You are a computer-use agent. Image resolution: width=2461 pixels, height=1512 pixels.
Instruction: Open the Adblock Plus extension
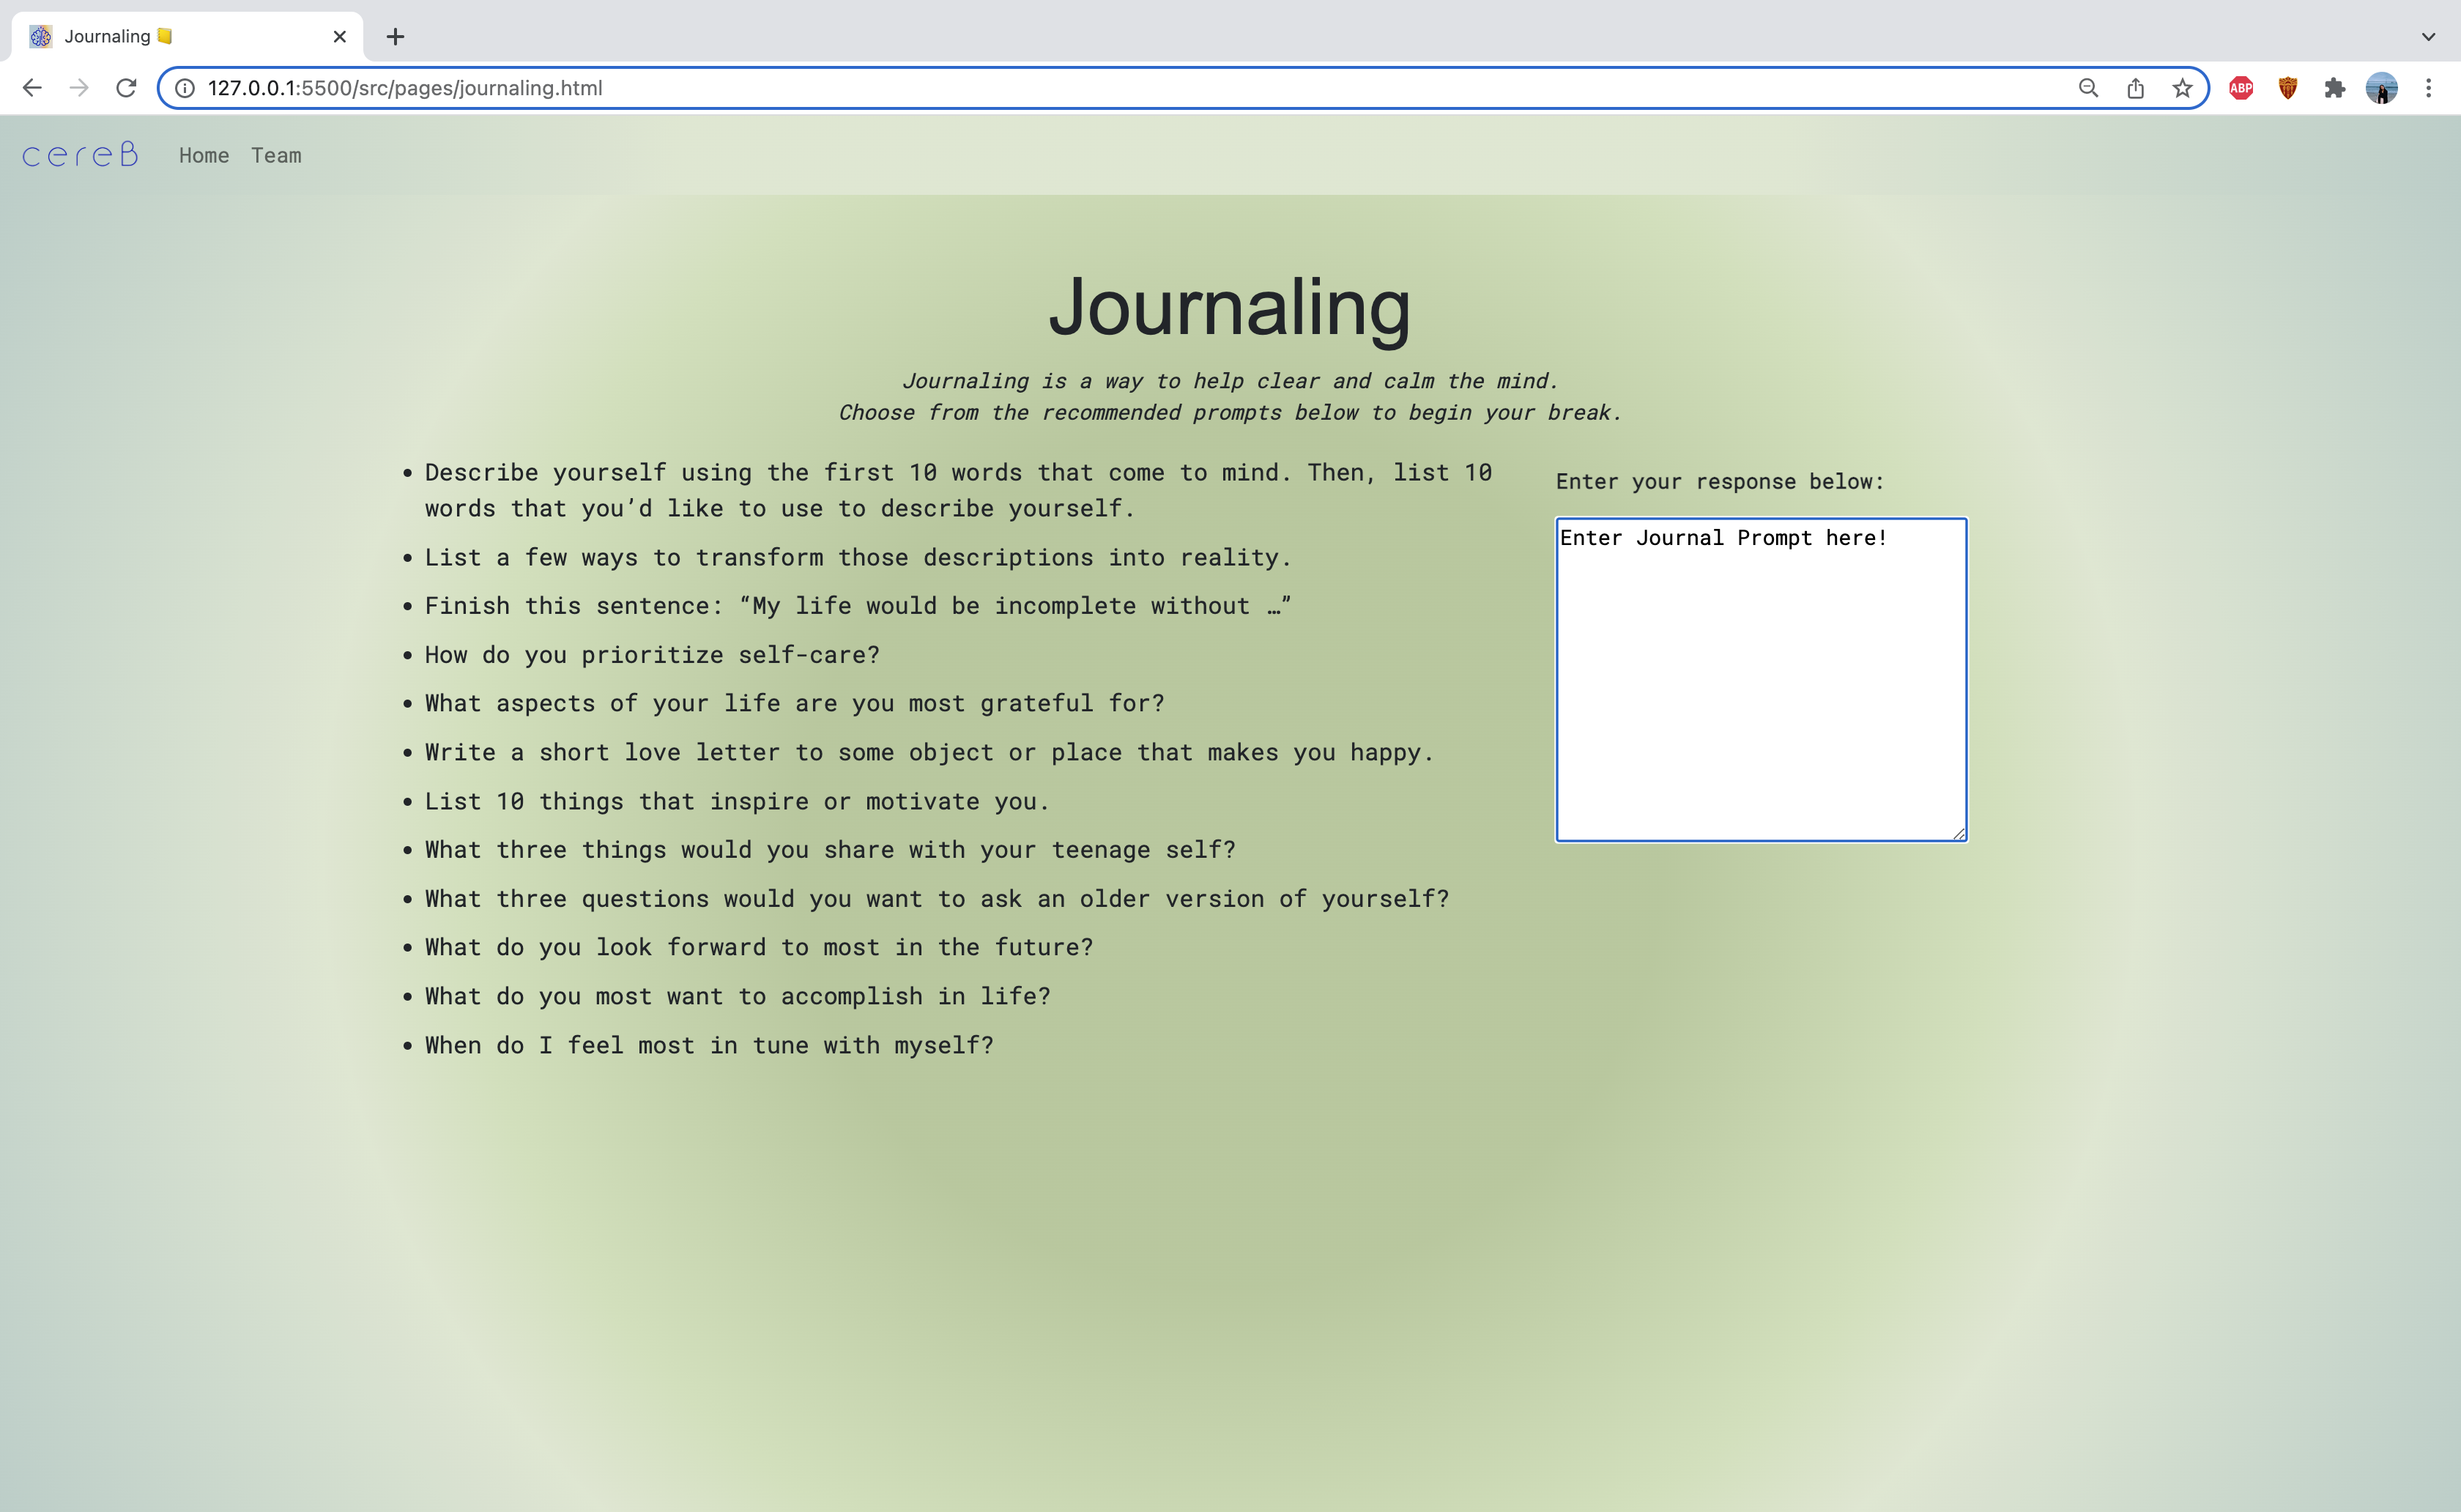[x=2241, y=88]
